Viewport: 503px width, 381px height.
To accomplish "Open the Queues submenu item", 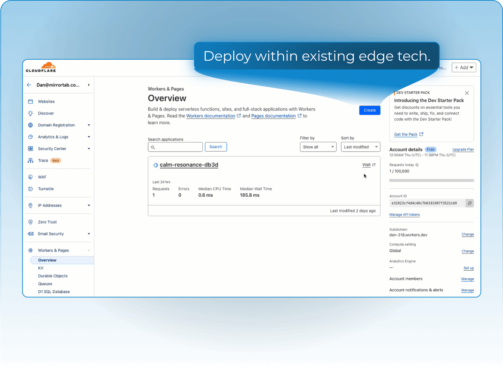I will [45, 284].
